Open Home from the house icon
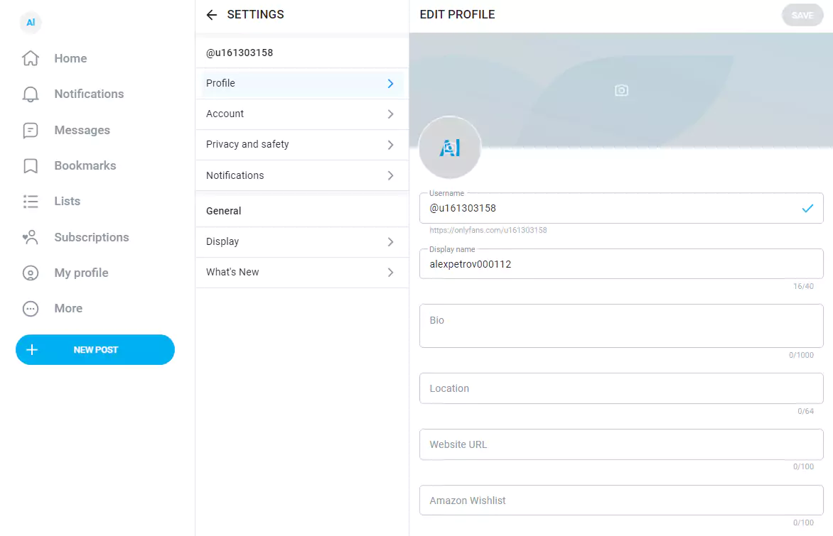The width and height of the screenshot is (833, 536). coord(31,58)
